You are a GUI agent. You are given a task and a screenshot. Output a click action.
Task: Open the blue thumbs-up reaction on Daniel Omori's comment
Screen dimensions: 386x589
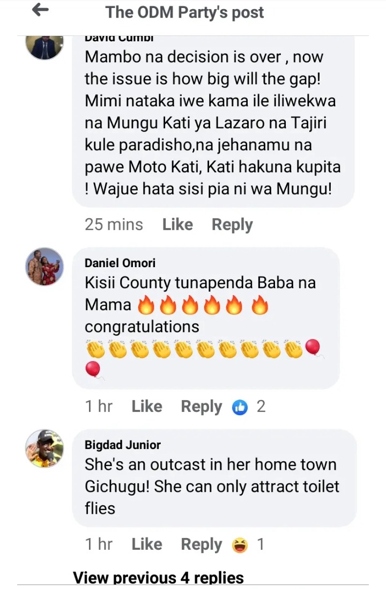click(240, 407)
